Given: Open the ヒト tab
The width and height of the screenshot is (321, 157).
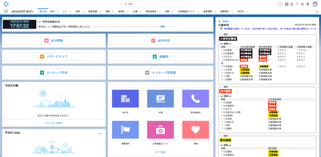Looking at the screenshot, I should point(65,11).
